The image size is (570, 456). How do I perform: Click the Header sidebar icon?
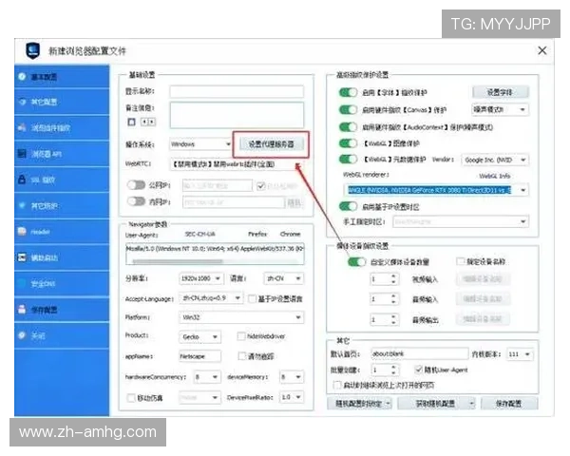point(22,231)
